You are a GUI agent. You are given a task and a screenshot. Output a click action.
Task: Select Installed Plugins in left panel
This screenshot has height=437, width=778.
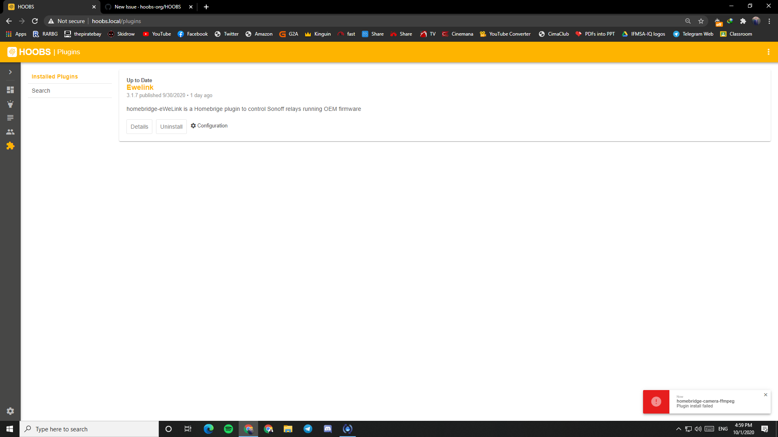pos(55,76)
